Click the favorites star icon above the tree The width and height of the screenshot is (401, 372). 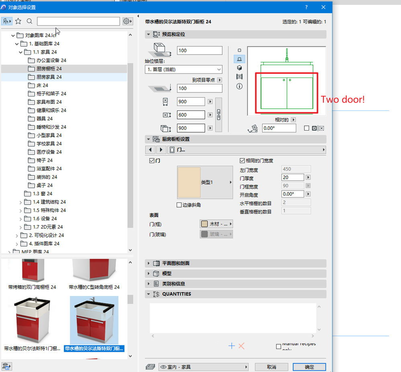pos(18,21)
